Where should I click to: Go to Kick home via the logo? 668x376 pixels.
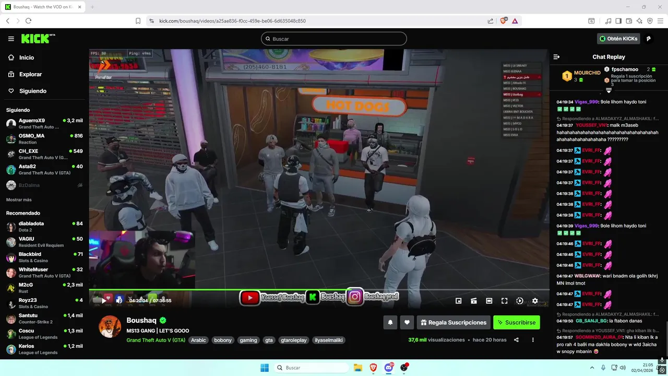(x=38, y=39)
